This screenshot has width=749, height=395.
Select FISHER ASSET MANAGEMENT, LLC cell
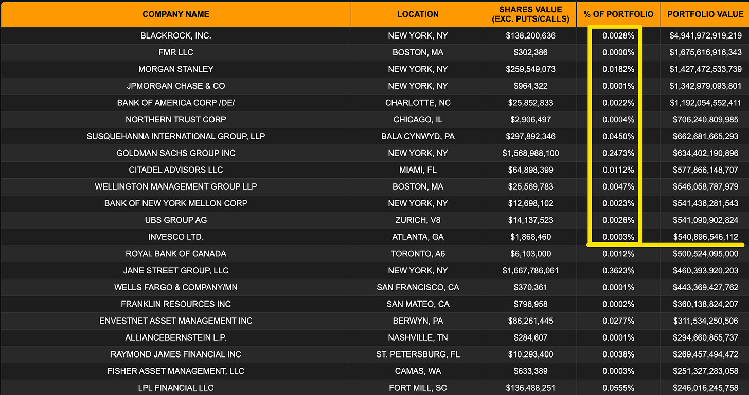176,371
